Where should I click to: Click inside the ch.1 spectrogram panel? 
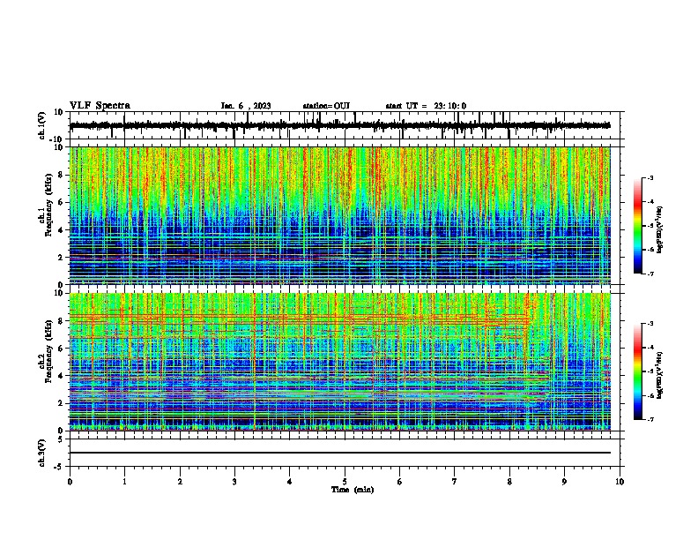click(x=339, y=215)
